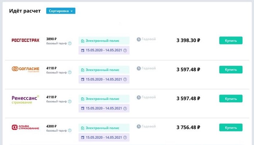The width and height of the screenshot is (254, 145).
Task: Click question icon next to Согласие dates
Action: pos(125,79)
